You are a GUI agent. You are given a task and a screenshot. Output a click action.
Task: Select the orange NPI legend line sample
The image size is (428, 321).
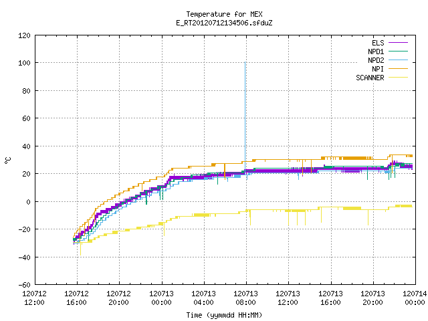click(398, 69)
